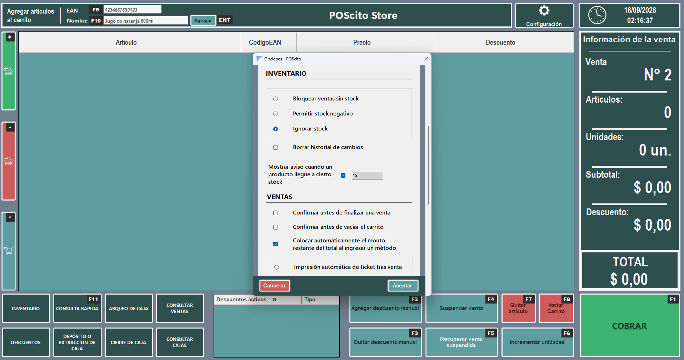The width and height of the screenshot is (684, 360).
Task: Open the DESCUENTOS section
Action: 26,342
